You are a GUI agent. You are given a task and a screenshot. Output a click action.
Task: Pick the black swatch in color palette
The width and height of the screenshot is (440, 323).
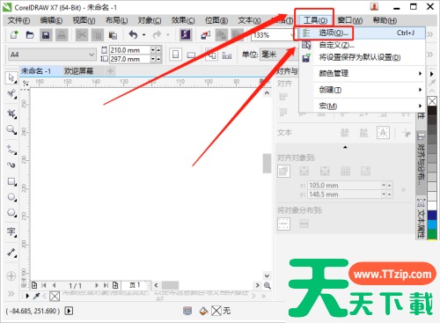(x=432, y=111)
